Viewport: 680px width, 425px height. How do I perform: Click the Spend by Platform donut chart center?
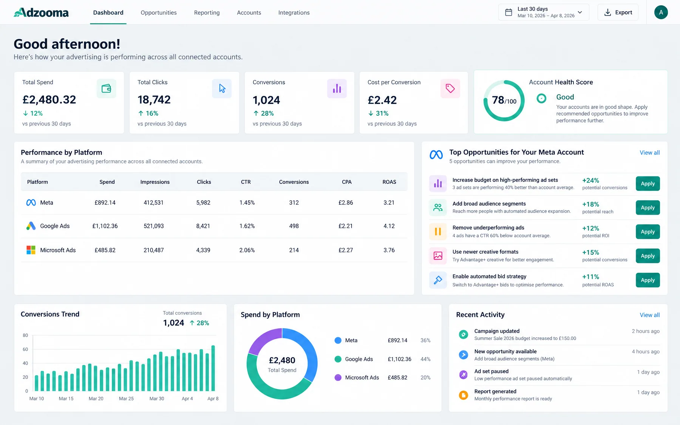pyautogui.click(x=282, y=364)
